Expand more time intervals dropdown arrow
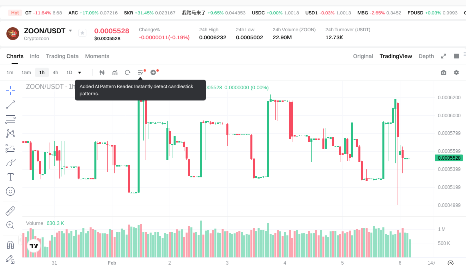This screenshot has width=466, height=265. [x=80, y=72]
